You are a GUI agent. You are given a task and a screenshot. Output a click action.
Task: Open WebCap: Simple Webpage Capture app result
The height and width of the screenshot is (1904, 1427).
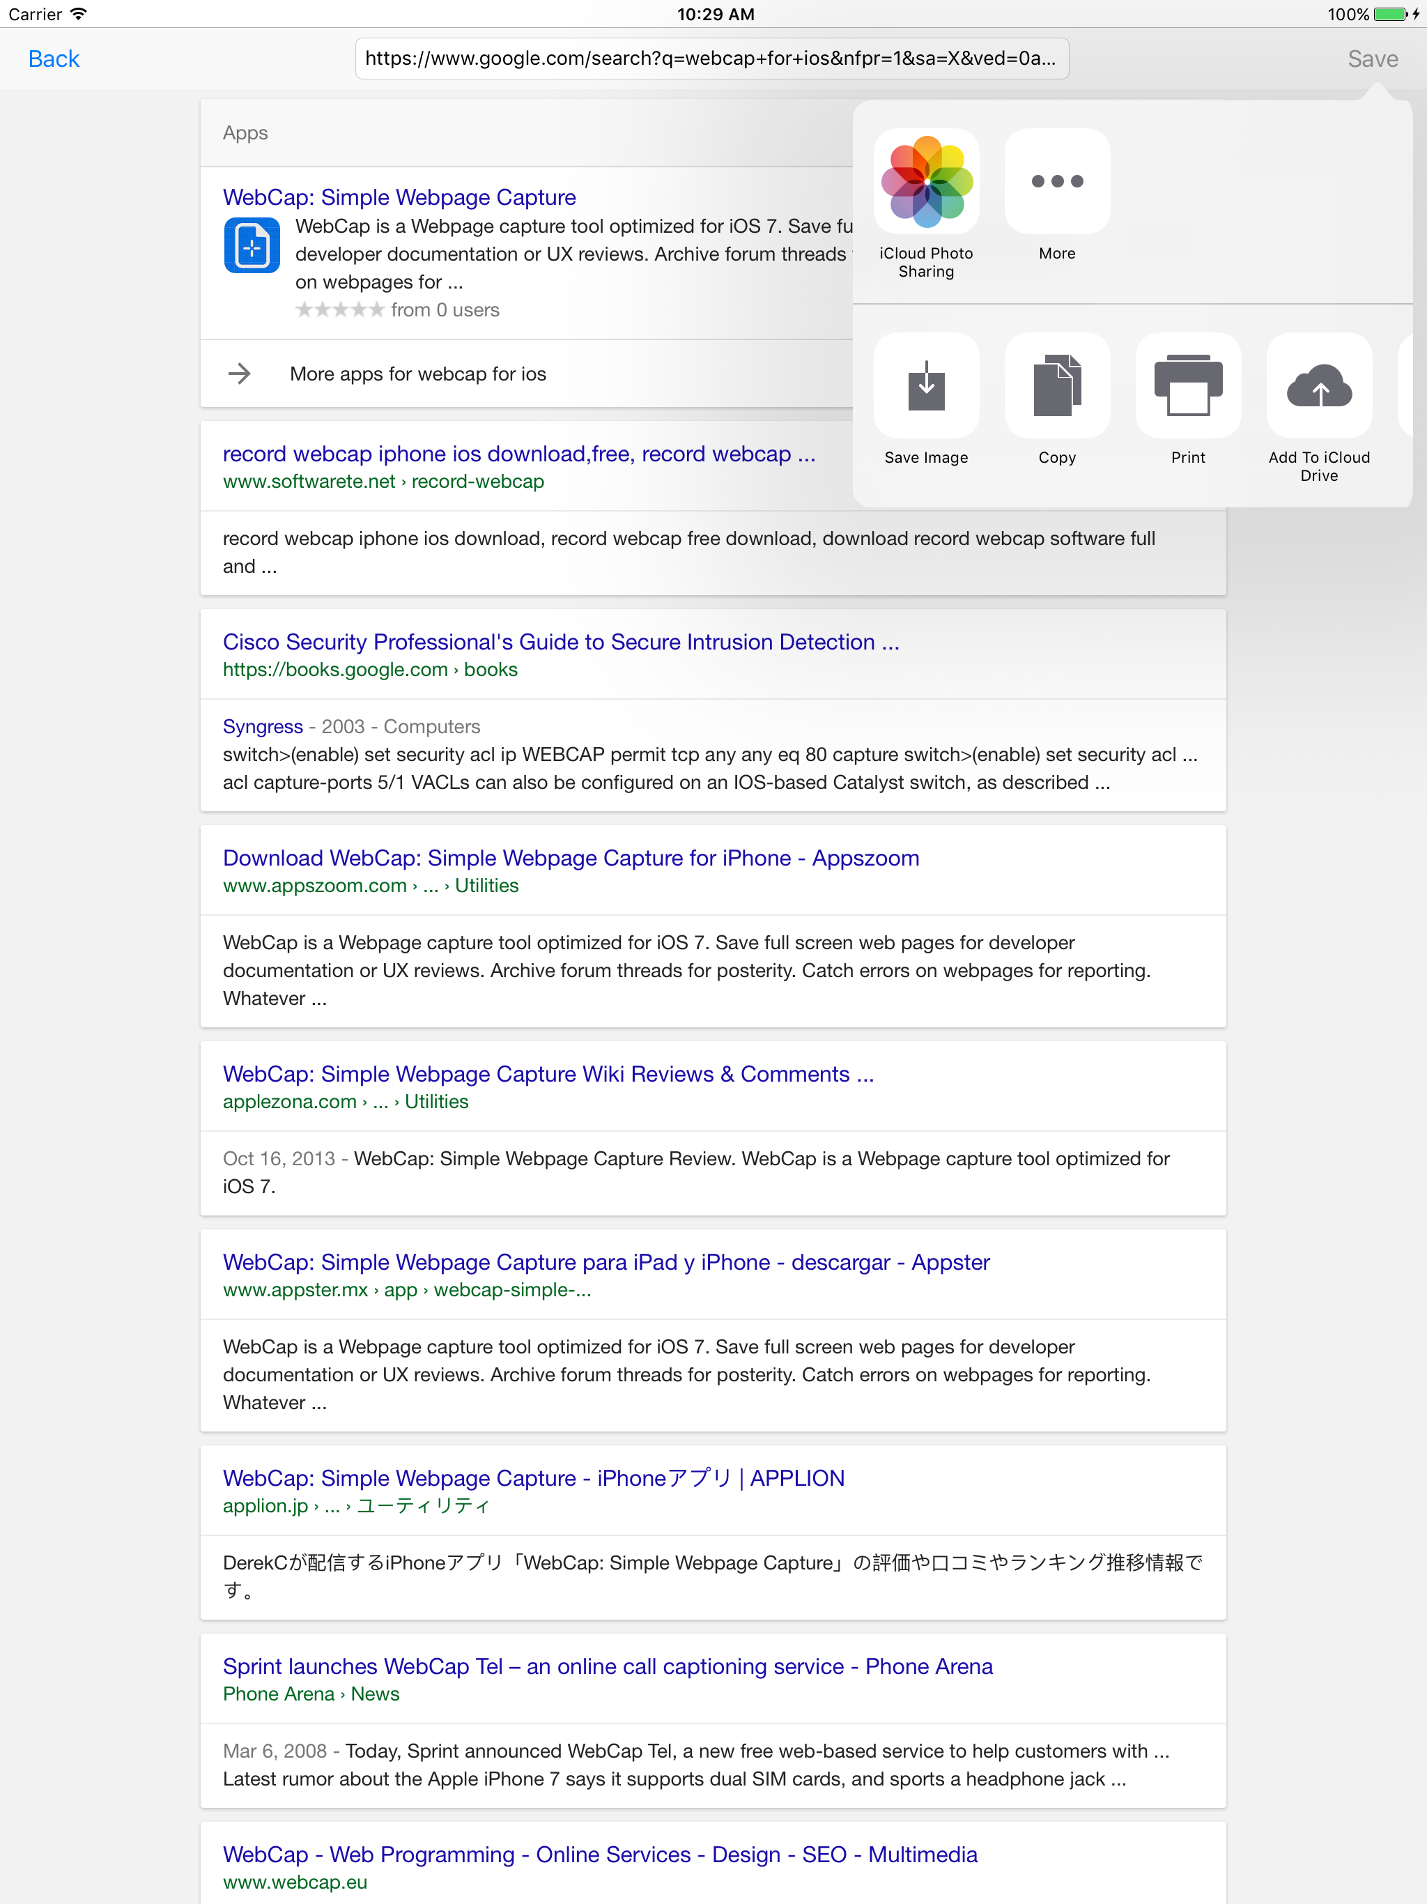(x=399, y=197)
